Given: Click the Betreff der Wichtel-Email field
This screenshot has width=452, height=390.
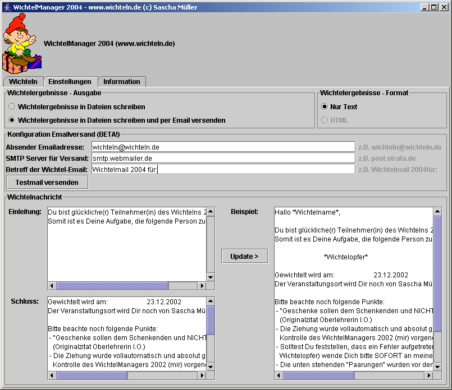Looking at the screenshot, I should [x=223, y=169].
